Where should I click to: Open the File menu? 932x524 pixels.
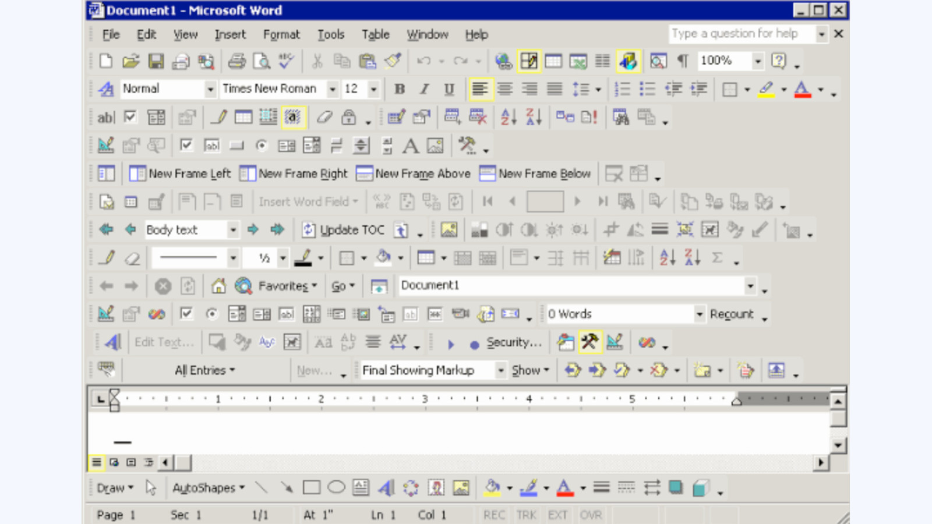coord(111,34)
